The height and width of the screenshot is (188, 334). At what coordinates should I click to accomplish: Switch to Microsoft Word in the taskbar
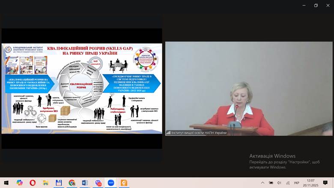(85, 183)
